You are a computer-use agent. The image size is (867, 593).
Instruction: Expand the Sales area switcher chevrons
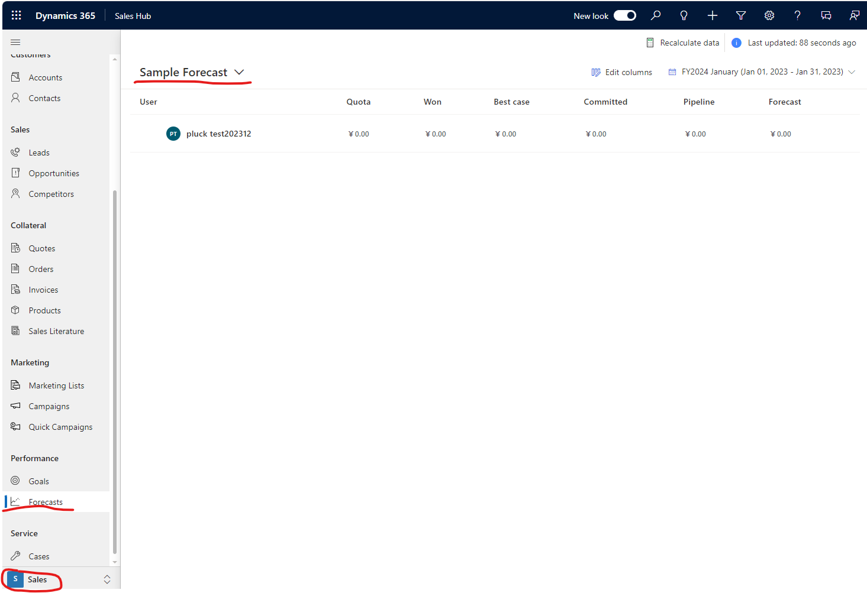click(x=107, y=579)
